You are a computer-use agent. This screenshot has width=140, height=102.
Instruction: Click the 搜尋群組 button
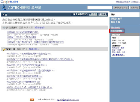tap(134, 8)
